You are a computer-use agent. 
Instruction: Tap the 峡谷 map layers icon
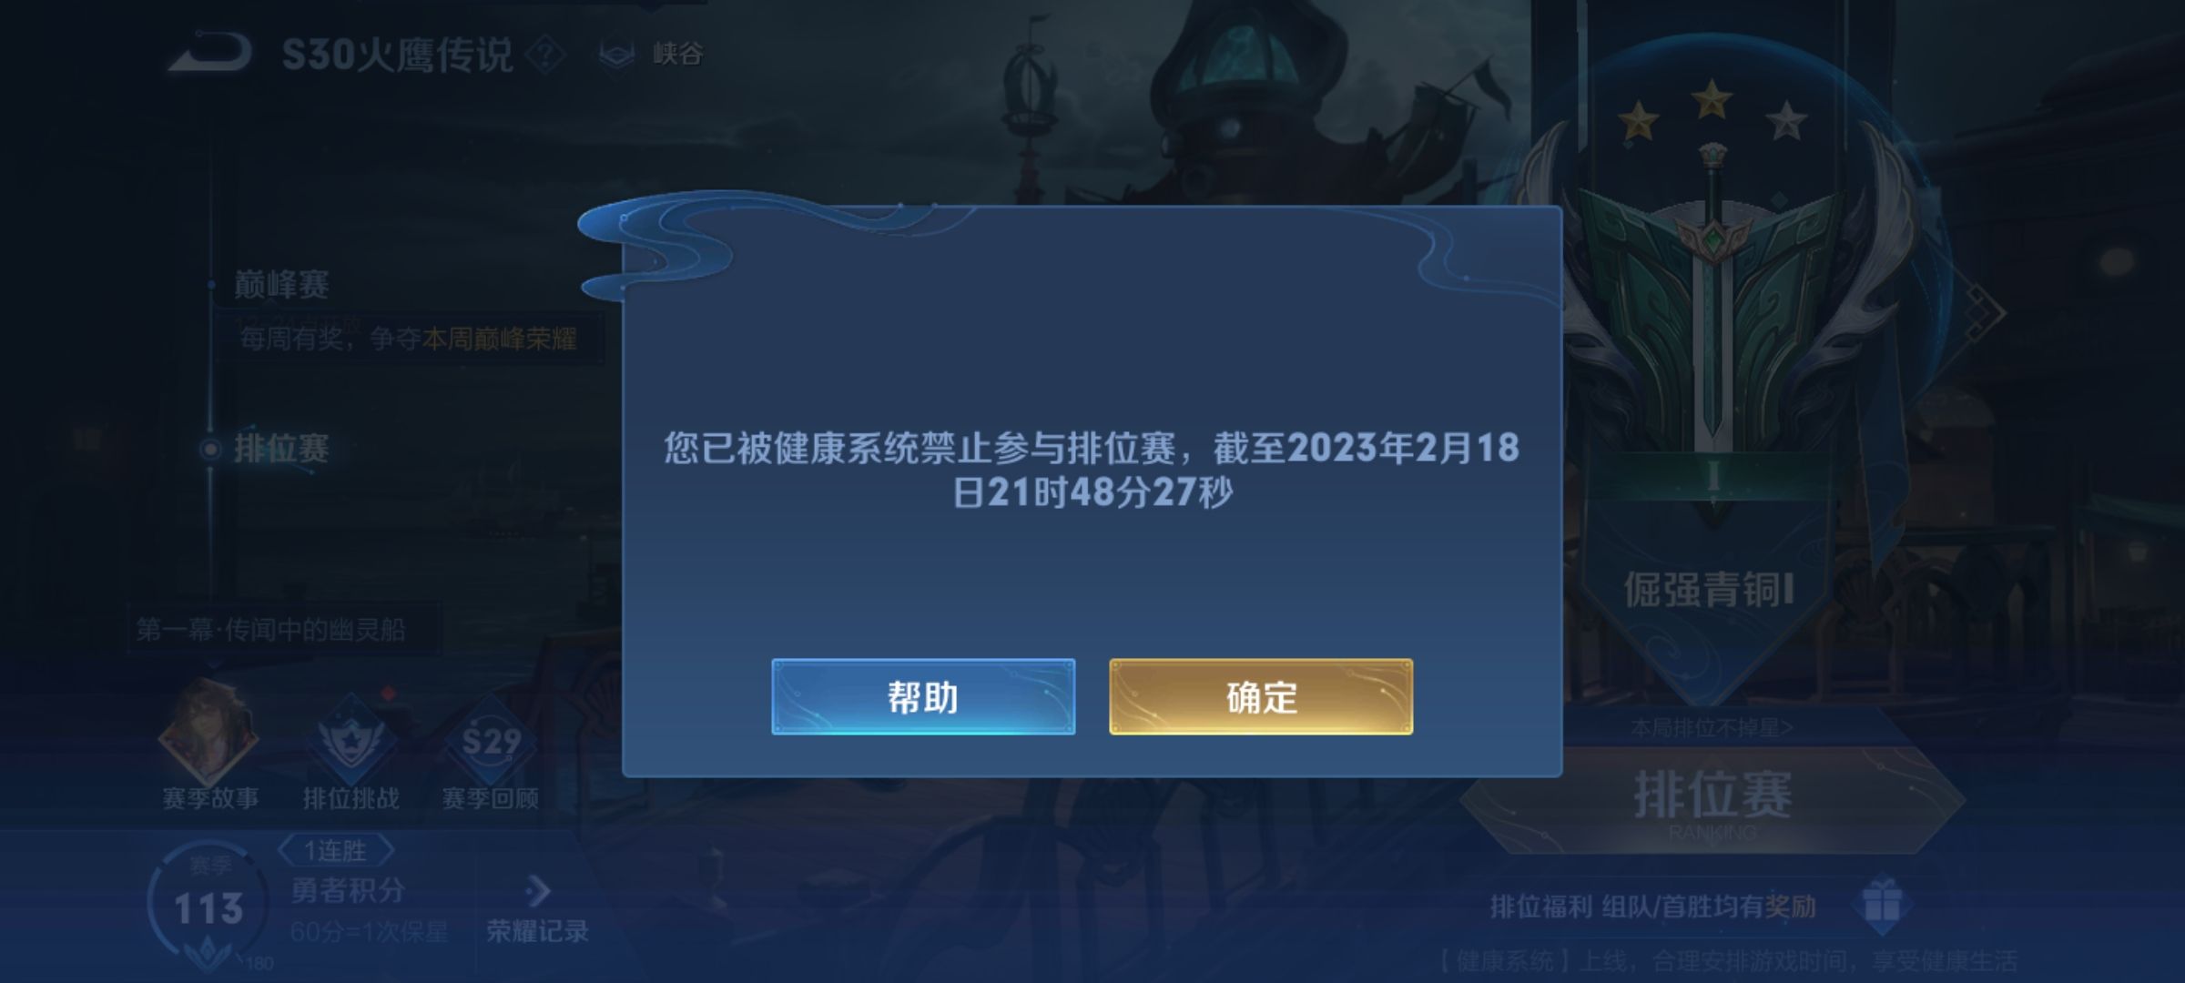tap(616, 55)
